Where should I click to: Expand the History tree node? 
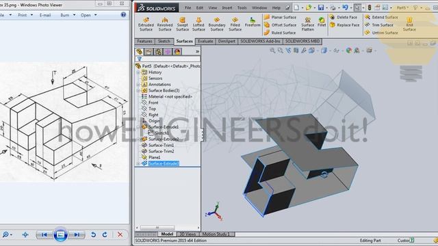138,72
